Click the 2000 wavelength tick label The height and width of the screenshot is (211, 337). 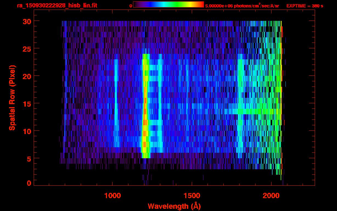pos(271,196)
